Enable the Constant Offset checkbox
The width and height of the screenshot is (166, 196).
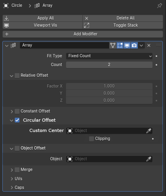pyautogui.click(x=17, y=111)
